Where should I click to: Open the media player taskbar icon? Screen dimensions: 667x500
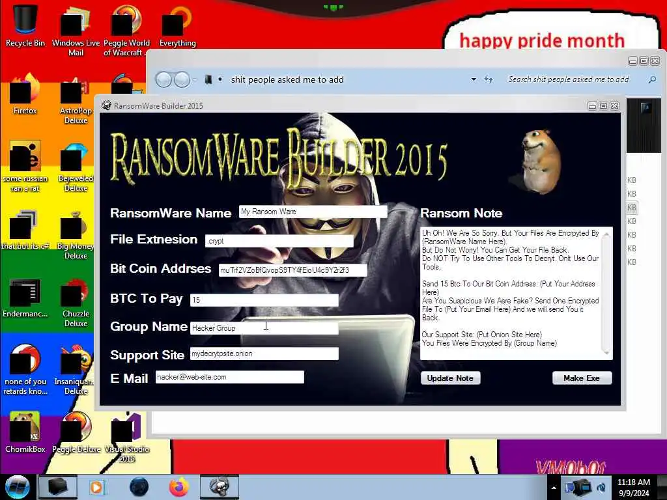pyautogui.click(x=96, y=487)
